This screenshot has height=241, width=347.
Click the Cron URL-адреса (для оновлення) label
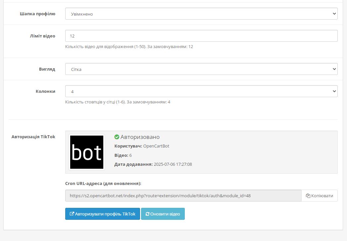(103, 183)
